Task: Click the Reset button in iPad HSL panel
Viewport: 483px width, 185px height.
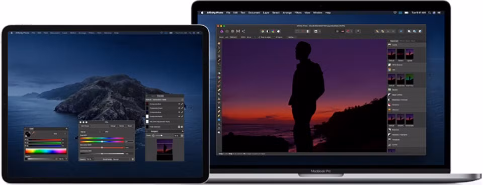Action: point(130,126)
